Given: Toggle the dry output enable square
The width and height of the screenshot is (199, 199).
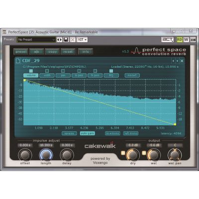Looking at the screenshot, I should click(x=123, y=153).
